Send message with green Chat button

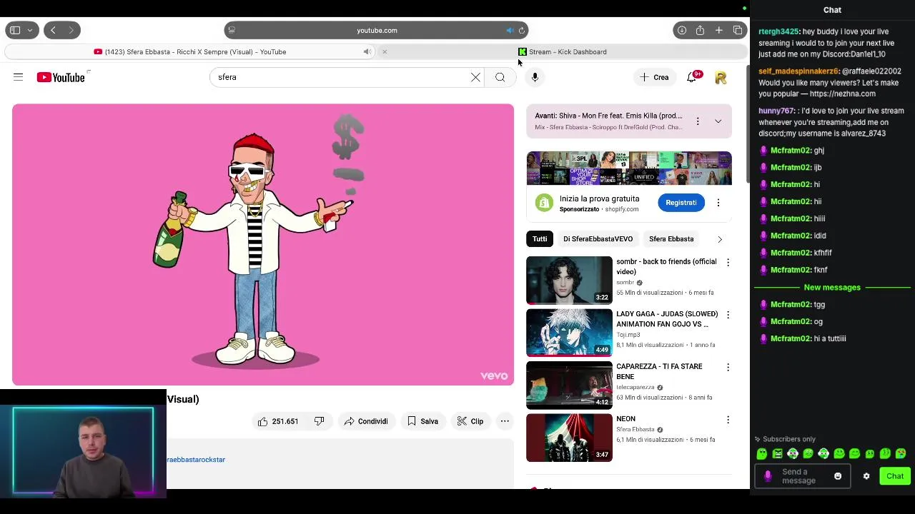point(895,476)
